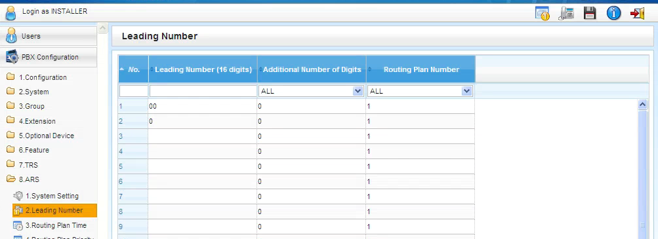Click clock icon beside 3.Routing Plan Time
The image size is (658, 239).
[18, 225]
